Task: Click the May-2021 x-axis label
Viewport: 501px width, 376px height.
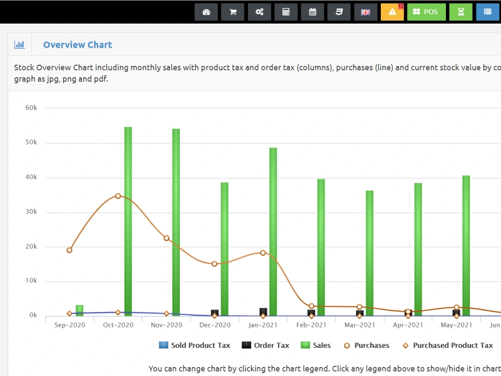Action: [456, 325]
